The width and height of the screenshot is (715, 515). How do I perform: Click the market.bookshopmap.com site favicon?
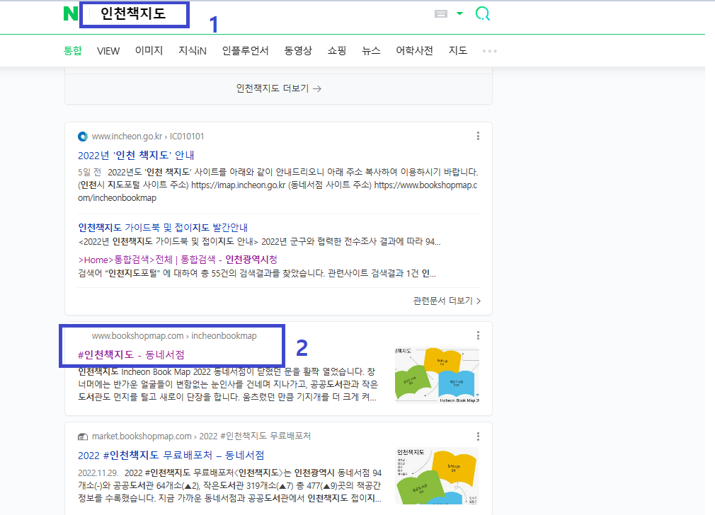(x=83, y=436)
